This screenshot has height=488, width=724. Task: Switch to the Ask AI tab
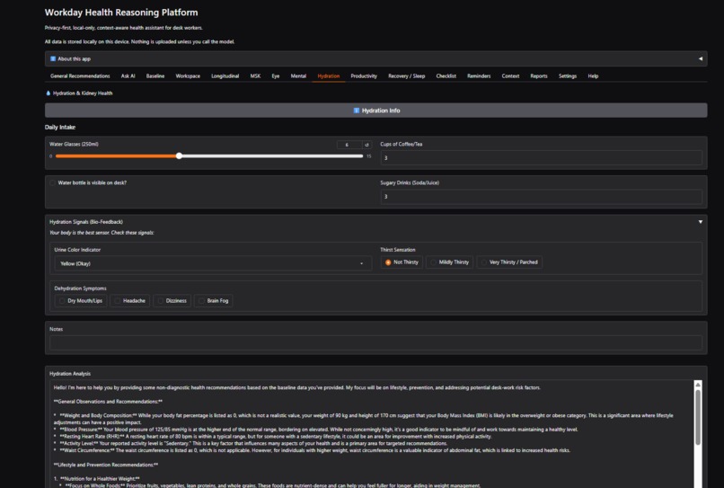tap(128, 75)
